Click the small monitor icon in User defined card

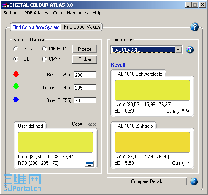89,164
